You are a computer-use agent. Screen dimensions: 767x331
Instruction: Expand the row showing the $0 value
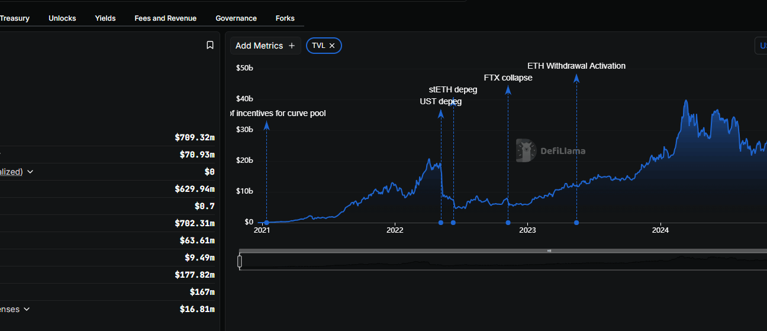(x=30, y=172)
